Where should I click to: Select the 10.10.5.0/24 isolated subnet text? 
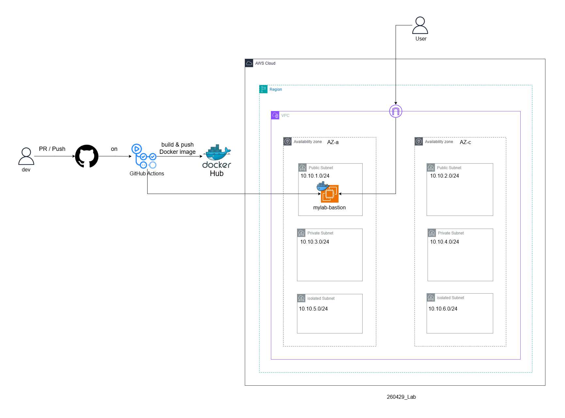(x=313, y=309)
